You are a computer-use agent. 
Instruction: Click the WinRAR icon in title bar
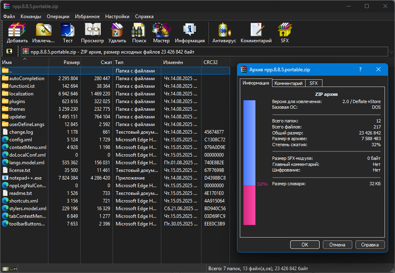pos(6,6)
